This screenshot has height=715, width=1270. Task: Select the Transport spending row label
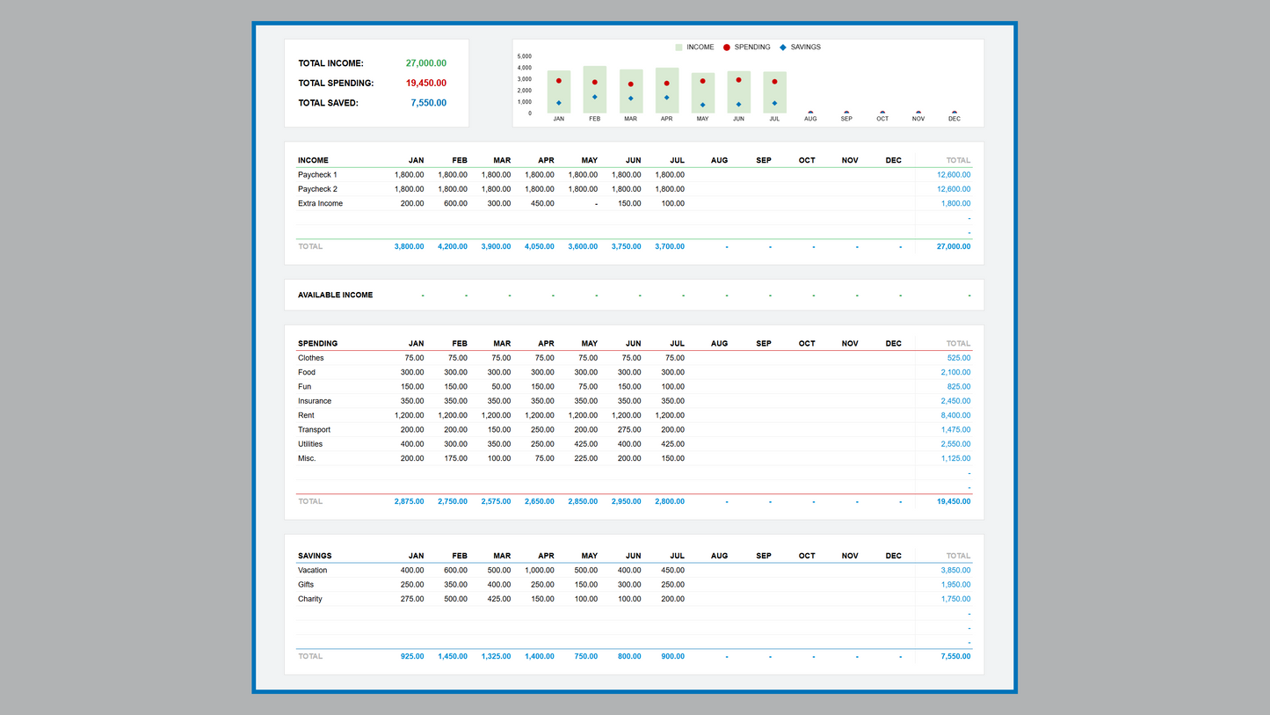[x=315, y=430]
